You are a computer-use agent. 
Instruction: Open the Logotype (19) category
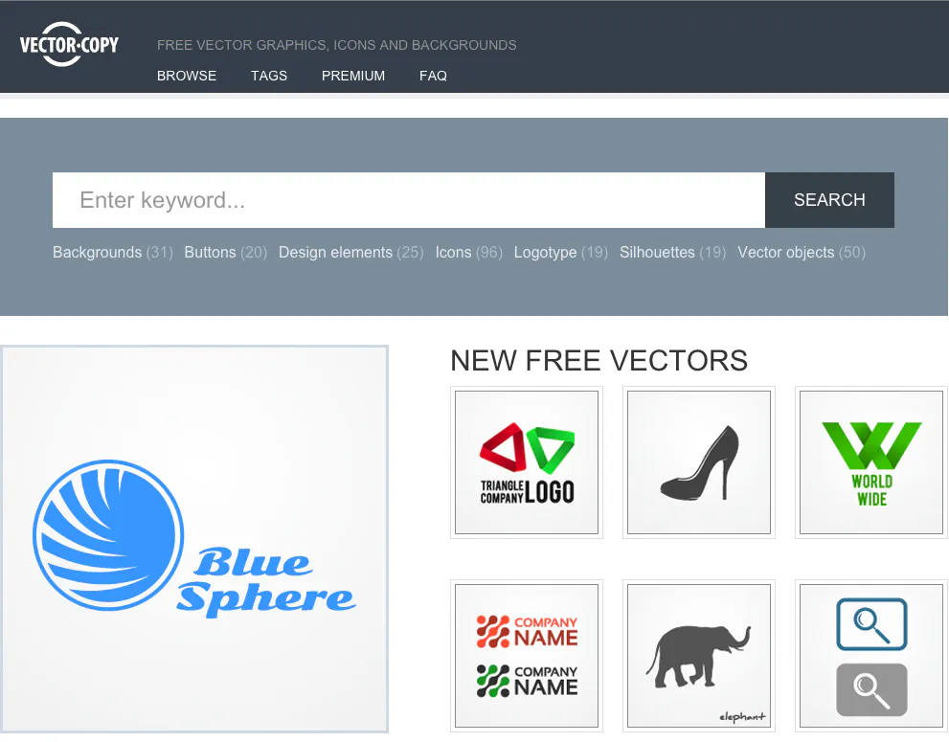[560, 253]
